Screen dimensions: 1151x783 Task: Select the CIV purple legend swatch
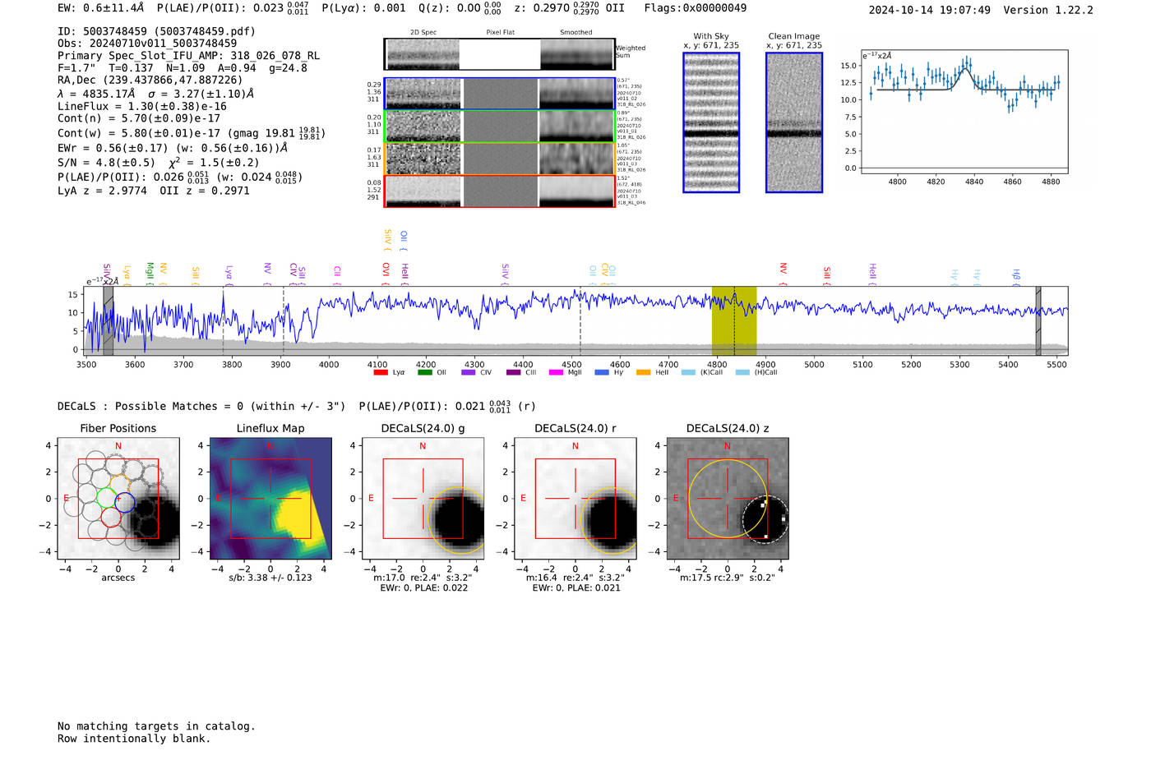click(x=469, y=372)
